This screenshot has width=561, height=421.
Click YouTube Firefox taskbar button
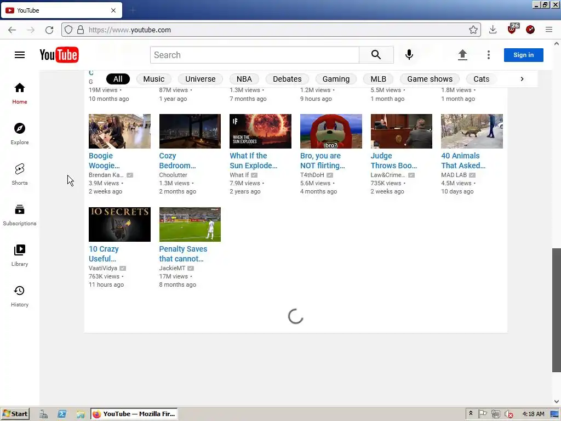(x=134, y=414)
